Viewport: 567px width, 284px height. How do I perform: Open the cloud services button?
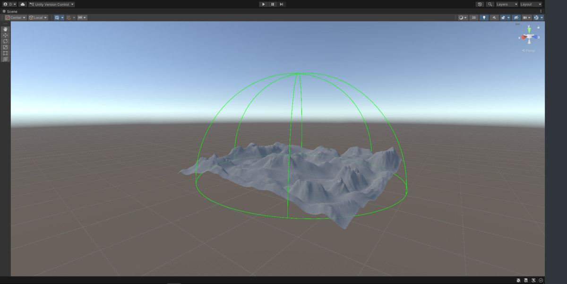23,4
